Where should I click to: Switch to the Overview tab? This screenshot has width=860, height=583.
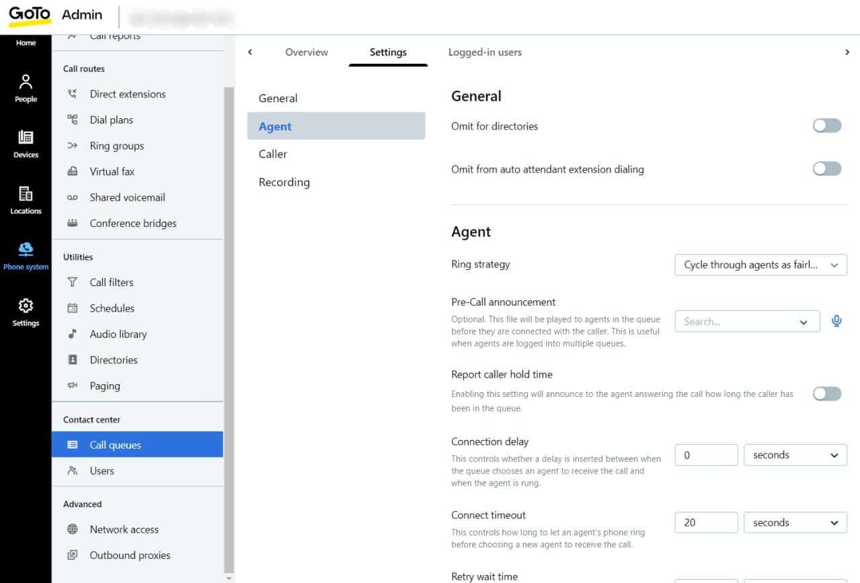point(307,52)
